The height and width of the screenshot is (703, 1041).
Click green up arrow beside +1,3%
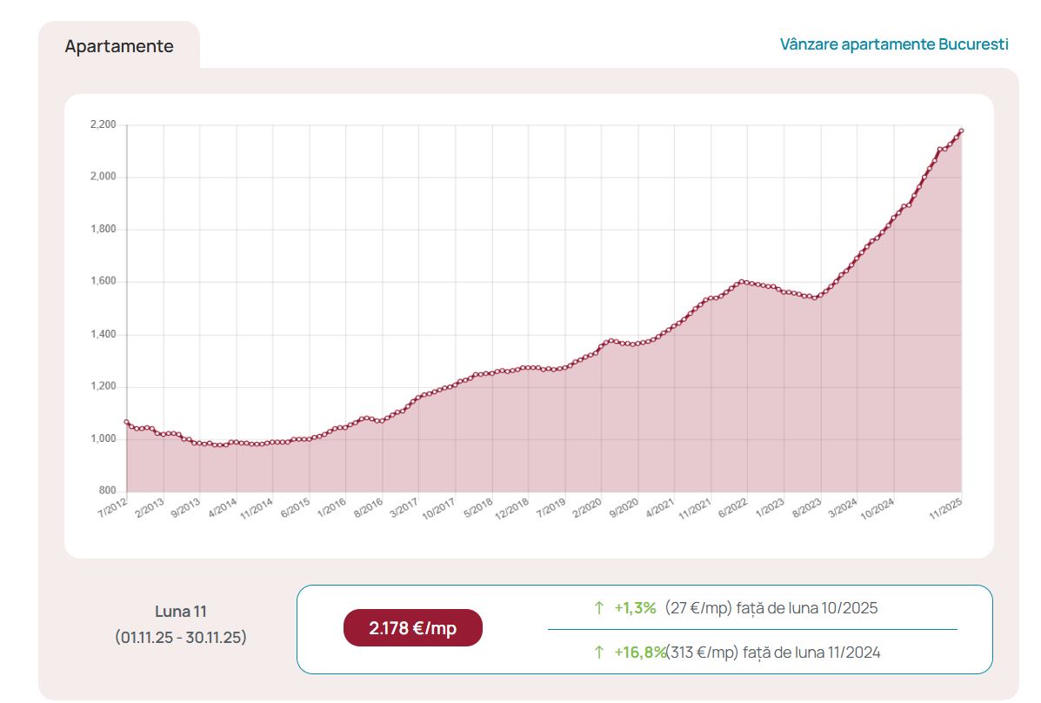[x=598, y=608]
